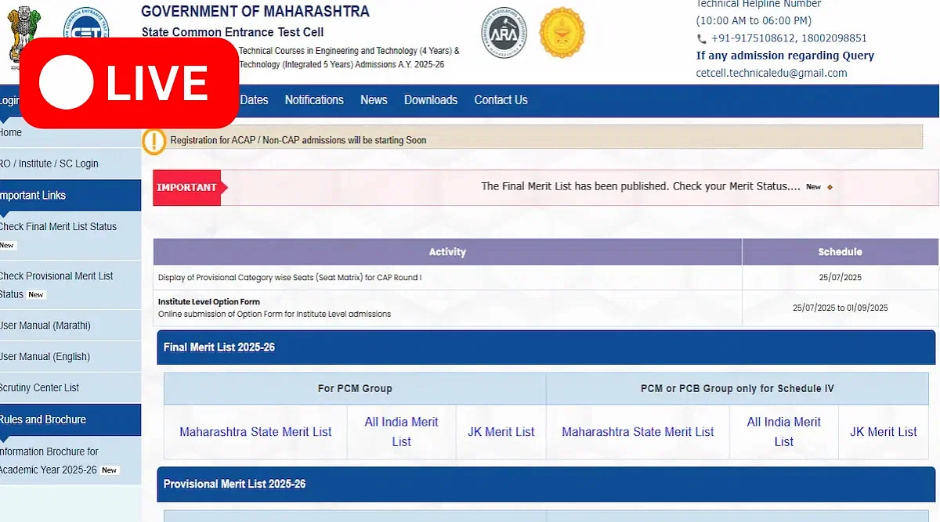Click the GOVERNMENT OF MAHARASHTRA title
Screen dimensions: 940x522
[255, 12]
